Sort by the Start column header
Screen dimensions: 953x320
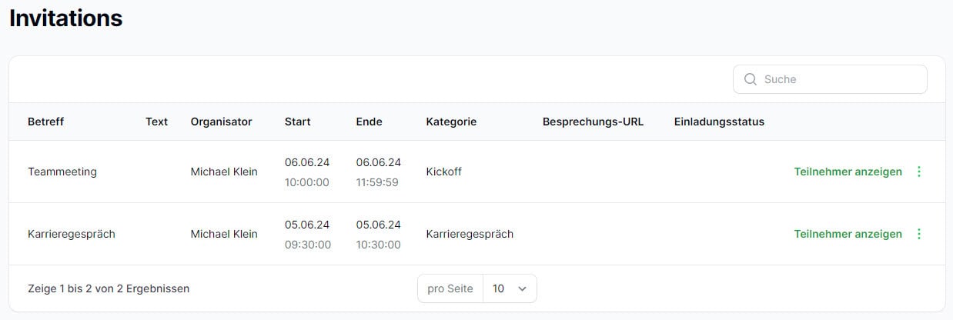click(x=298, y=122)
